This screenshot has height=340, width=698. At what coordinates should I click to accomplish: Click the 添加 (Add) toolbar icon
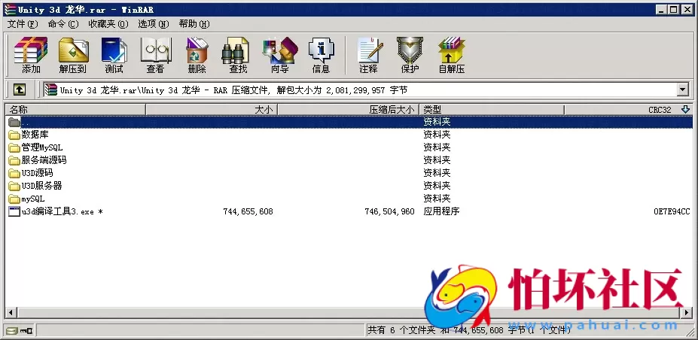pyautogui.click(x=31, y=55)
